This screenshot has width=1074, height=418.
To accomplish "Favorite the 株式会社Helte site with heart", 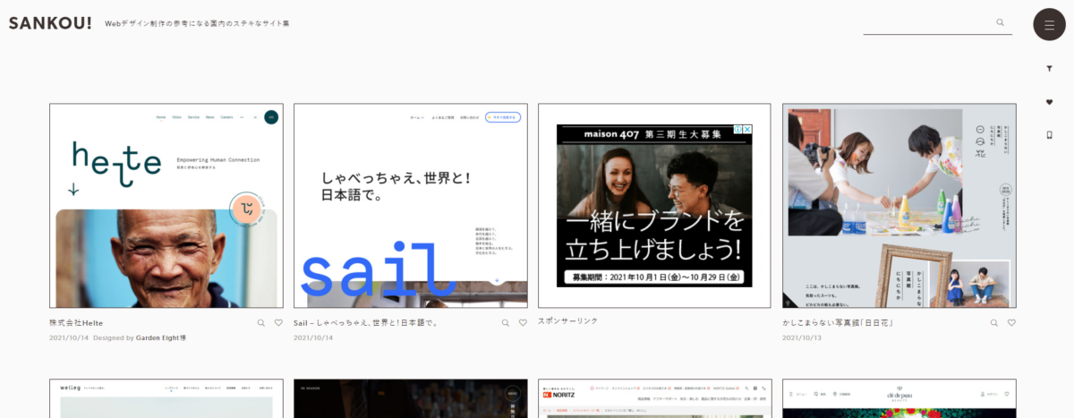I will (278, 322).
